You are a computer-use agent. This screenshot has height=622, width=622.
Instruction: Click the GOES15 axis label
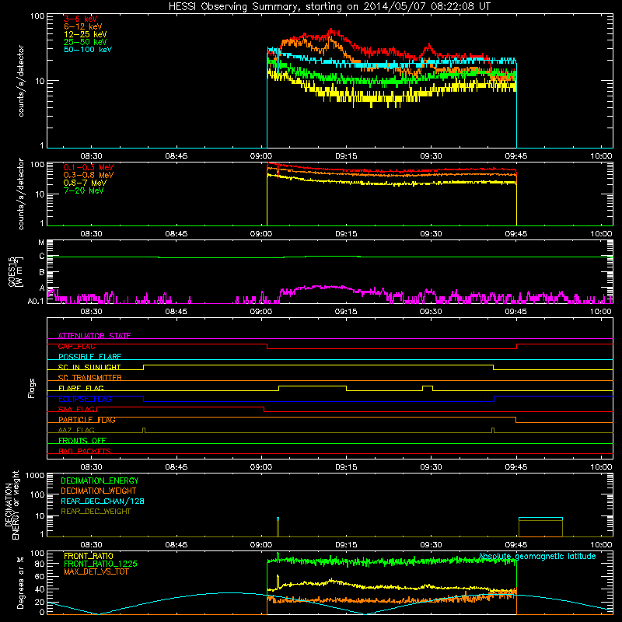click(x=16, y=272)
